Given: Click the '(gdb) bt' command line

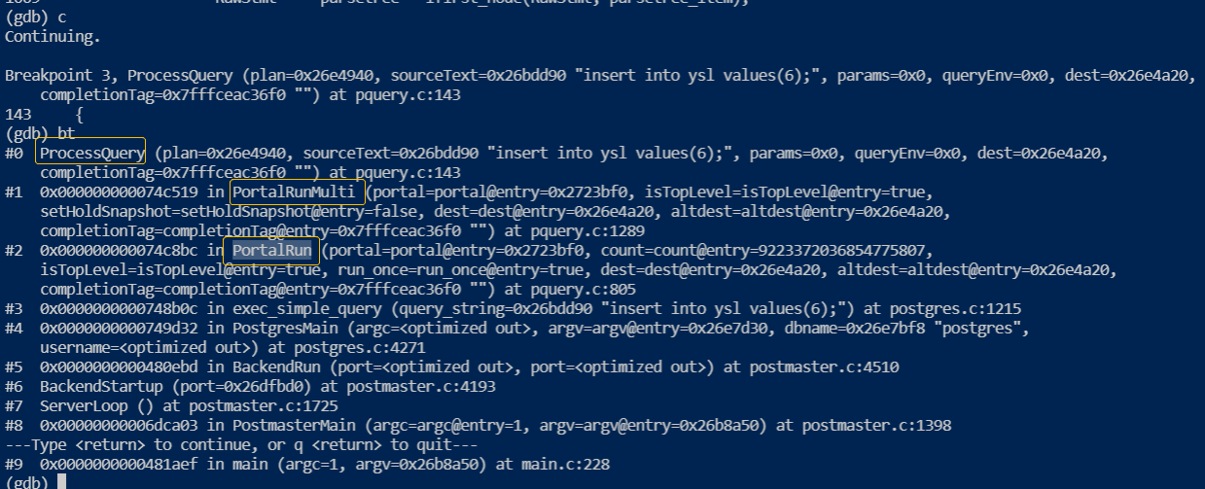Looking at the screenshot, I should pos(40,133).
